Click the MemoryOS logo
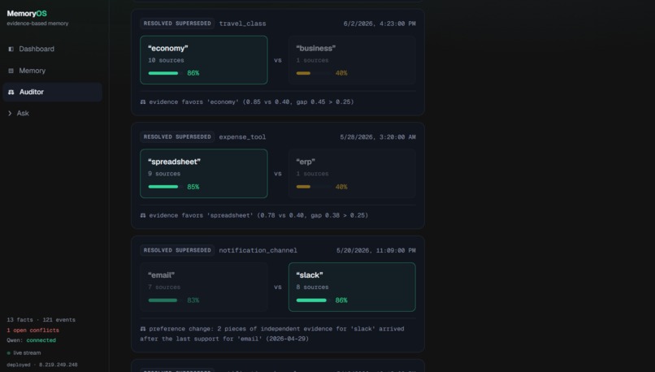This screenshot has height=372, width=655. coord(27,13)
